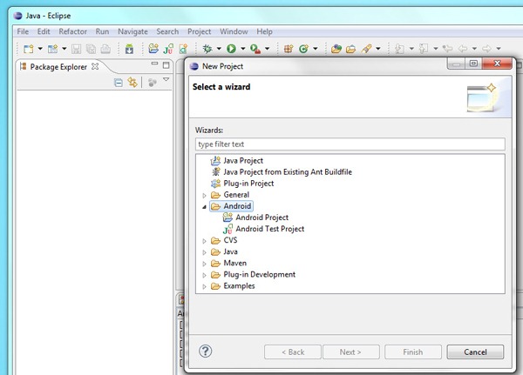
Task: Click the New Java Package icon
Action: click(x=289, y=49)
